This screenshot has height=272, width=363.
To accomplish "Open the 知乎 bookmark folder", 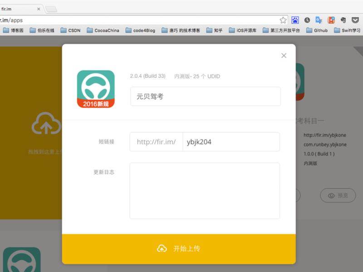I will point(214,30).
